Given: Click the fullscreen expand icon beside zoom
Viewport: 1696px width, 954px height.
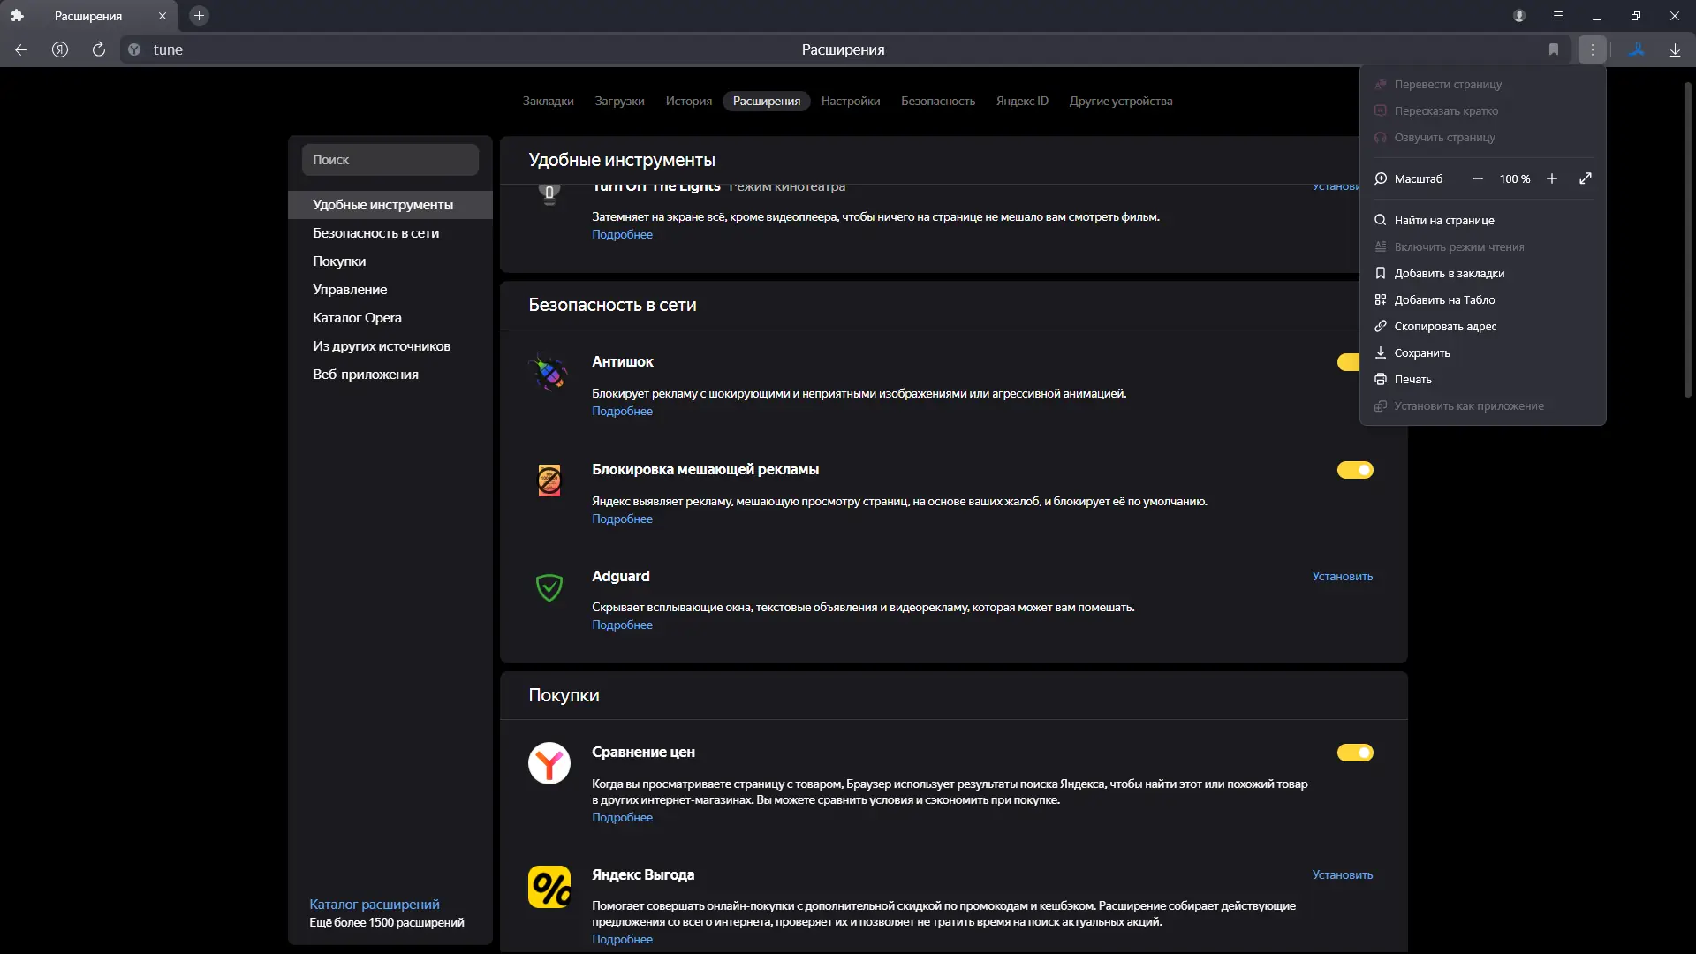Looking at the screenshot, I should pos(1586,178).
